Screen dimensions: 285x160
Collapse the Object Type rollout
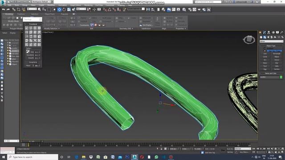coord(271,46)
